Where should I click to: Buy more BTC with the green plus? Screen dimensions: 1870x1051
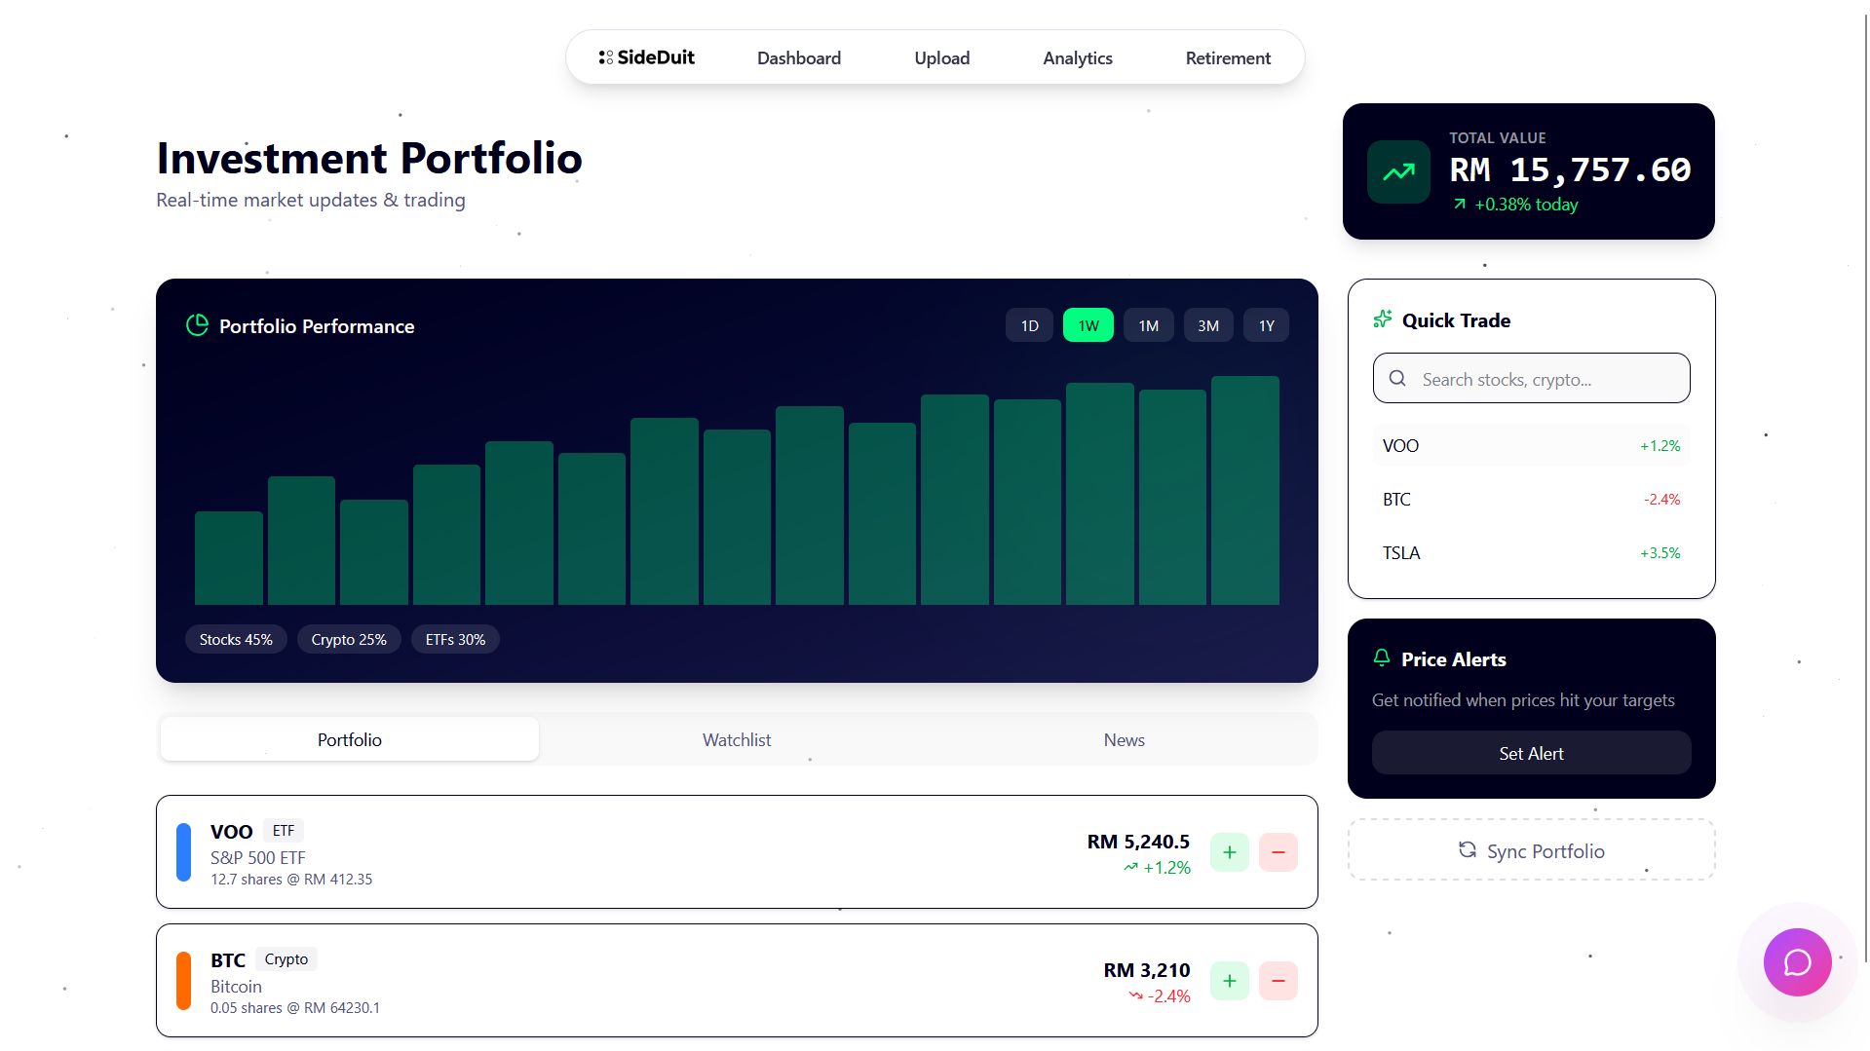pos(1230,981)
